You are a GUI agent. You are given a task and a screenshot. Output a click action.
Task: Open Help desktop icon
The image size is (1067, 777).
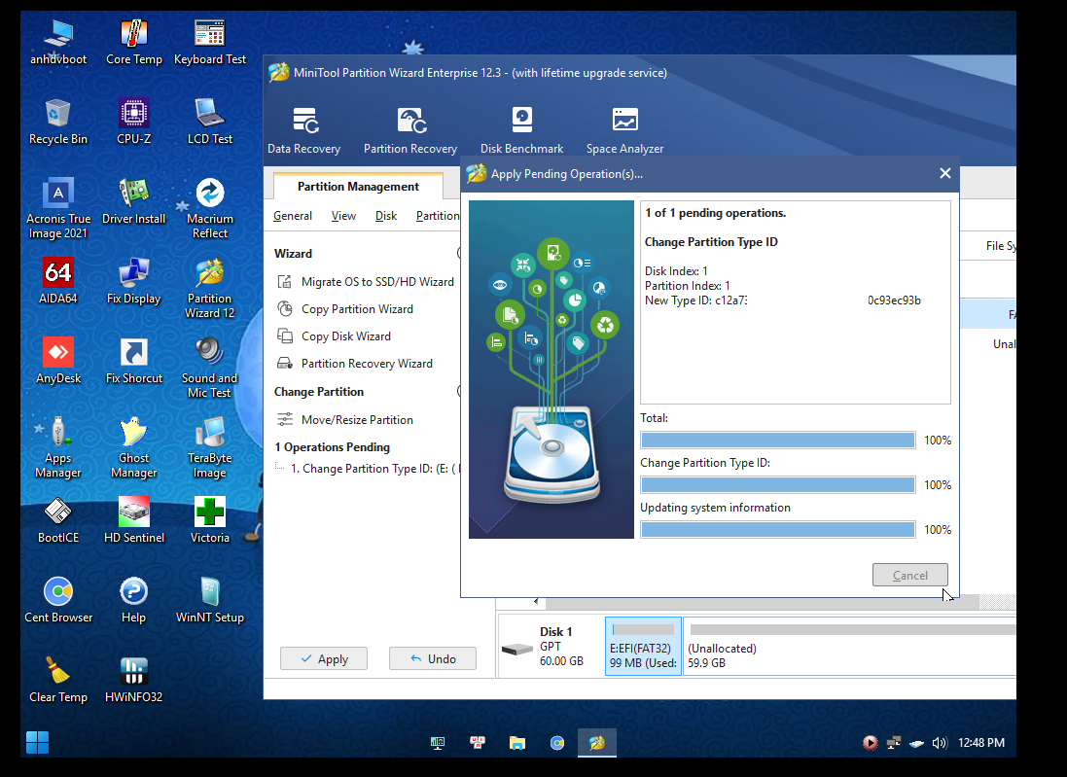[134, 600]
